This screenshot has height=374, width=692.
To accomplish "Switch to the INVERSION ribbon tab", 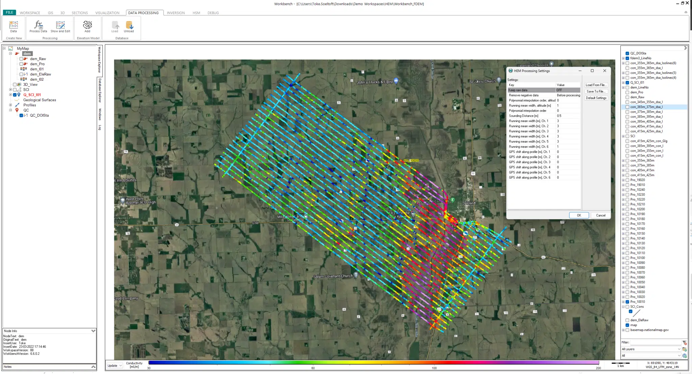I will tap(176, 13).
